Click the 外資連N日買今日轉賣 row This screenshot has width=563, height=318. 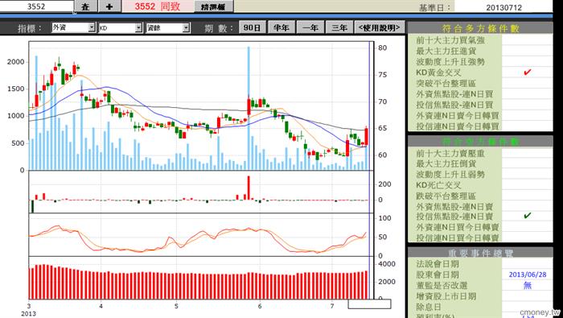tap(480, 227)
